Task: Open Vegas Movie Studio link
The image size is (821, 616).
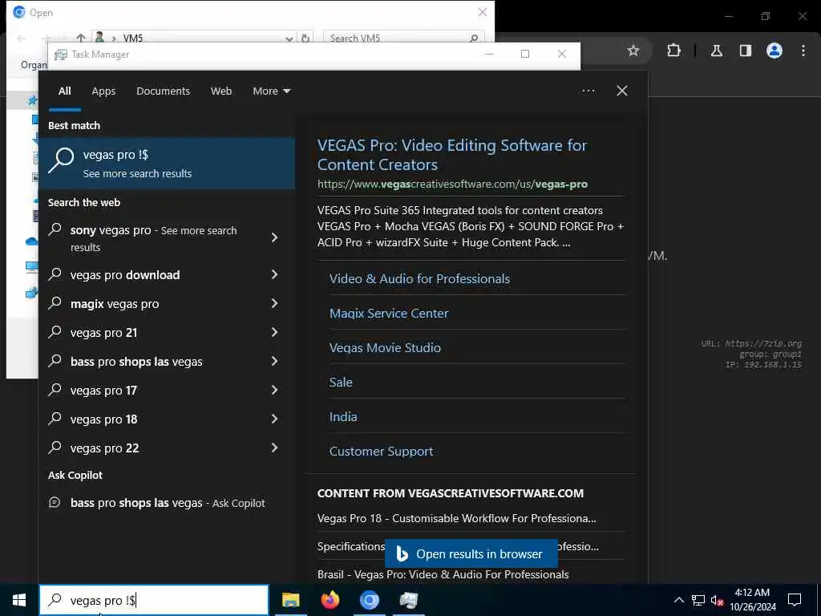Action: (x=385, y=348)
